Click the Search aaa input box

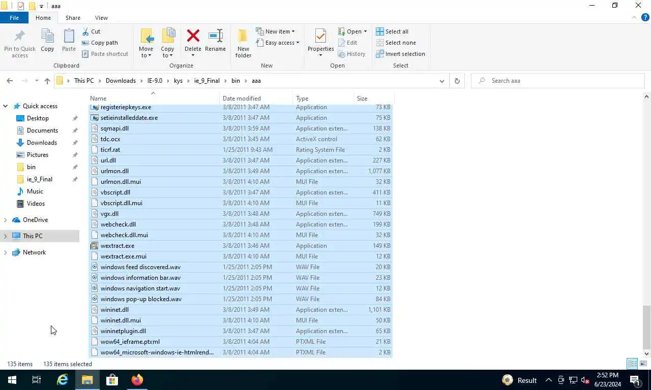pyautogui.click(x=558, y=81)
